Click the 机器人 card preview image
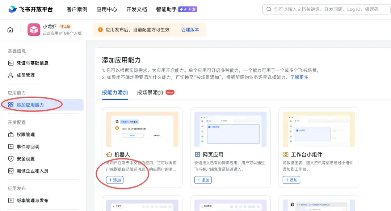The image size is (391, 211). [x=142, y=129]
